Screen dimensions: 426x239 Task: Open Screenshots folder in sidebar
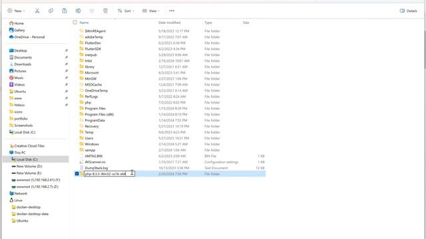[x=21, y=125]
